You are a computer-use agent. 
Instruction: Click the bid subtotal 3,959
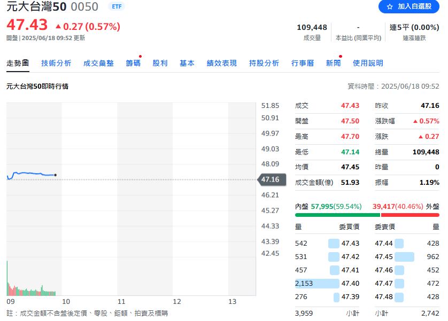(x=304, y=314)
